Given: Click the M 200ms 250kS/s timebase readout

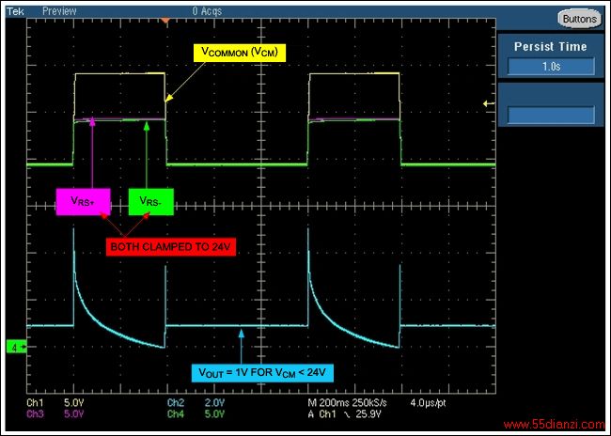Looking at the screenshot, I should tap(347, 403).
